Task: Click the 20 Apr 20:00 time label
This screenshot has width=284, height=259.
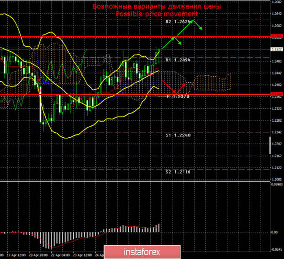Action: coord(38,255)
